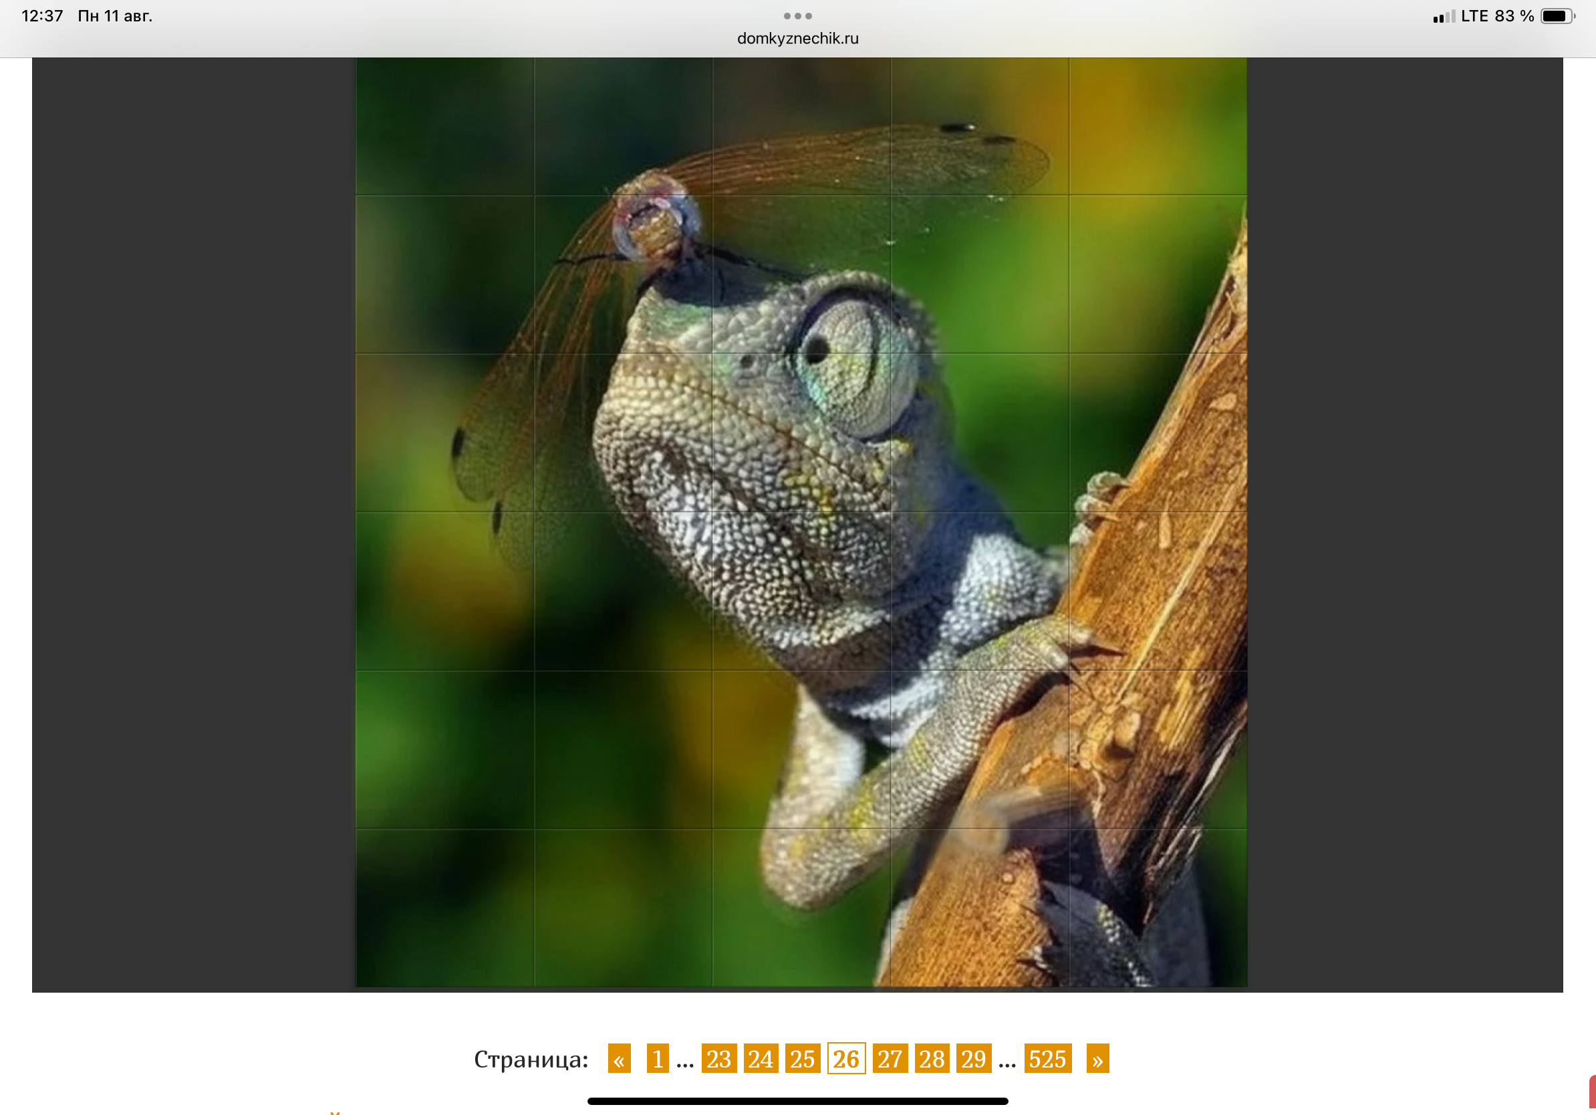Viewport: 1596px width, 1115px height.
Task: Go to page 27
Action: pos(890,1059)
